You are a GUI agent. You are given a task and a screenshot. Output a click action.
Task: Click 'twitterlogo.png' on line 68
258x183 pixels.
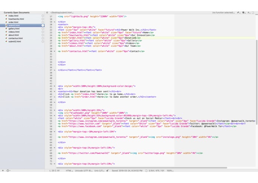(x=154, y=153)
